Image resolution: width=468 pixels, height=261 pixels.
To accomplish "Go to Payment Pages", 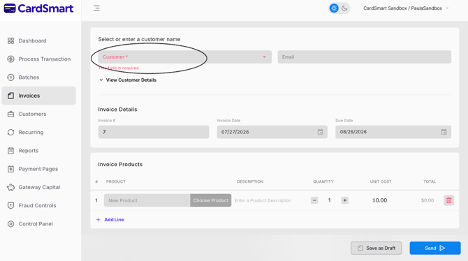I will click(x=39, y=169).
